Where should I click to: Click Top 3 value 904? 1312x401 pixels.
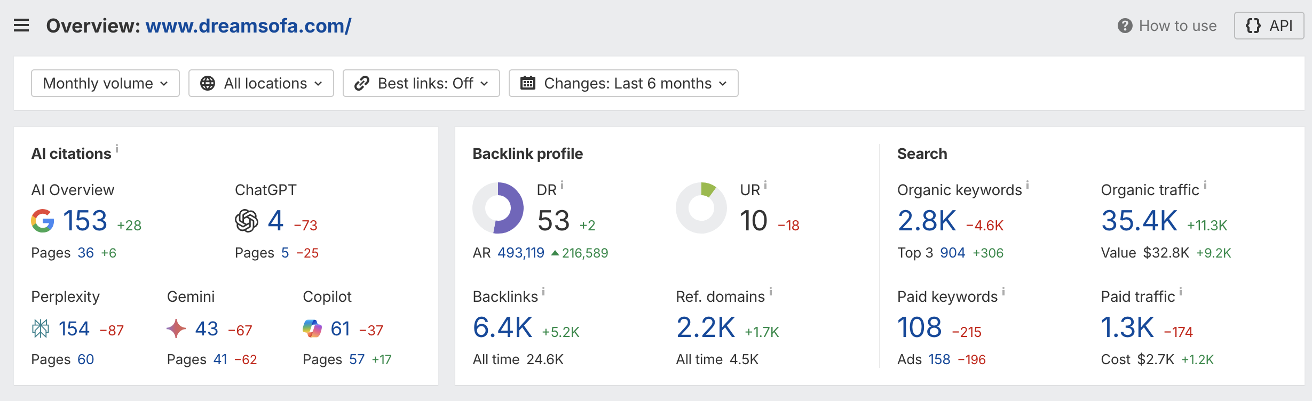pyautogui.click(x=953, y=253)
